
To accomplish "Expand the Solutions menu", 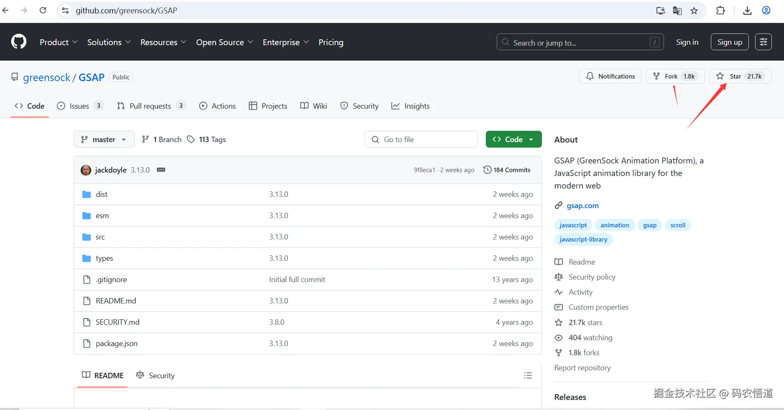I will pos(109,42).
